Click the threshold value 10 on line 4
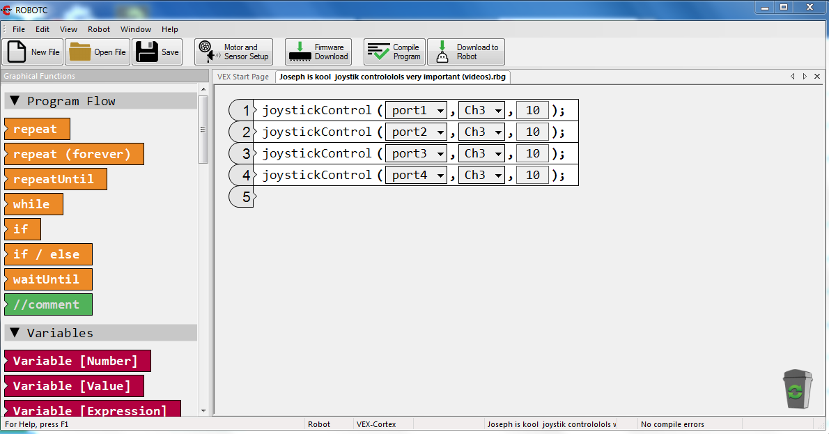 [532, 175]
